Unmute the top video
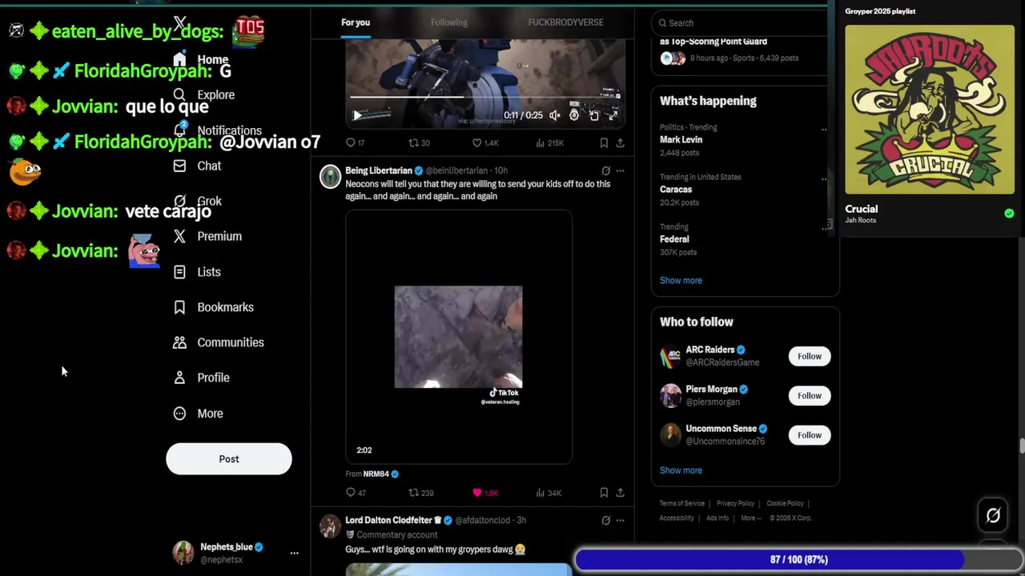 coord(555,115)
